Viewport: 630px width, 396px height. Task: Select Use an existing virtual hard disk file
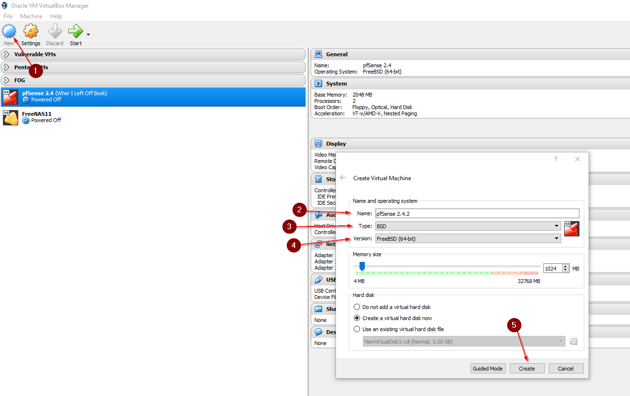[399, 329]
